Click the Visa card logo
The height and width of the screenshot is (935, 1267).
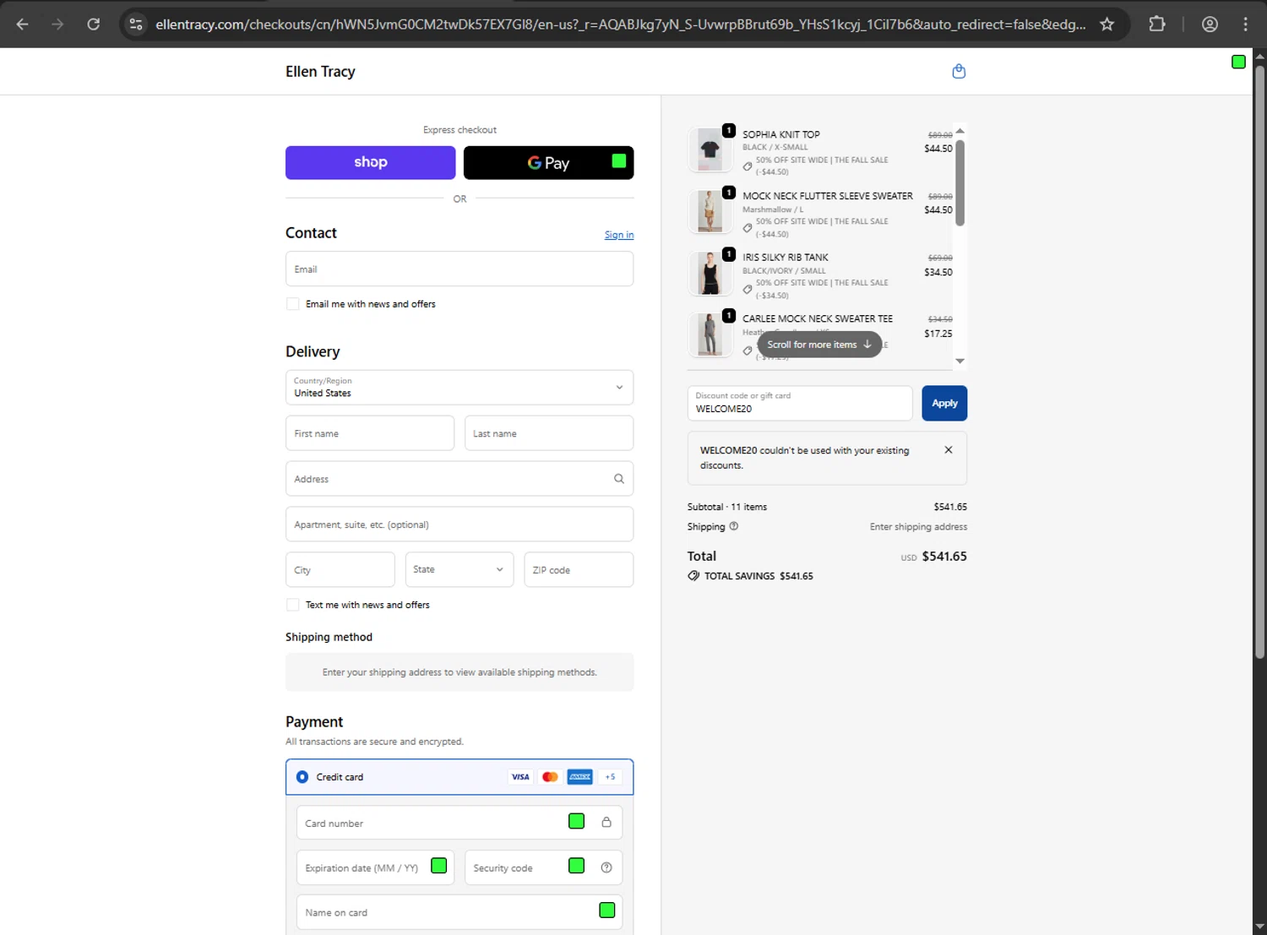coord(520,777)
